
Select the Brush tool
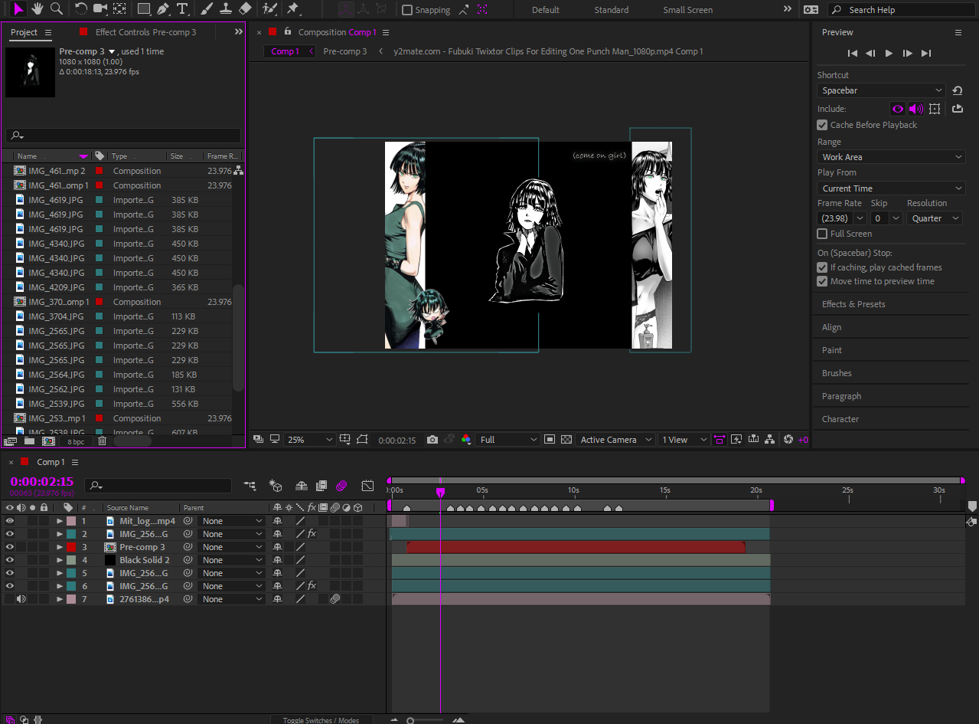[x=207, y=9]
